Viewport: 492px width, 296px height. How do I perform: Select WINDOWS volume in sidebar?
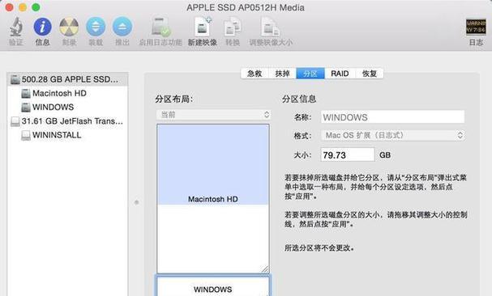(67, 107)
